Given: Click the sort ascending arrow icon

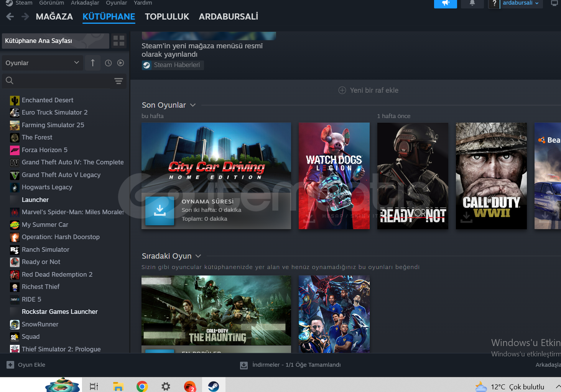Looking at the screenshot, I should (93, 63).
